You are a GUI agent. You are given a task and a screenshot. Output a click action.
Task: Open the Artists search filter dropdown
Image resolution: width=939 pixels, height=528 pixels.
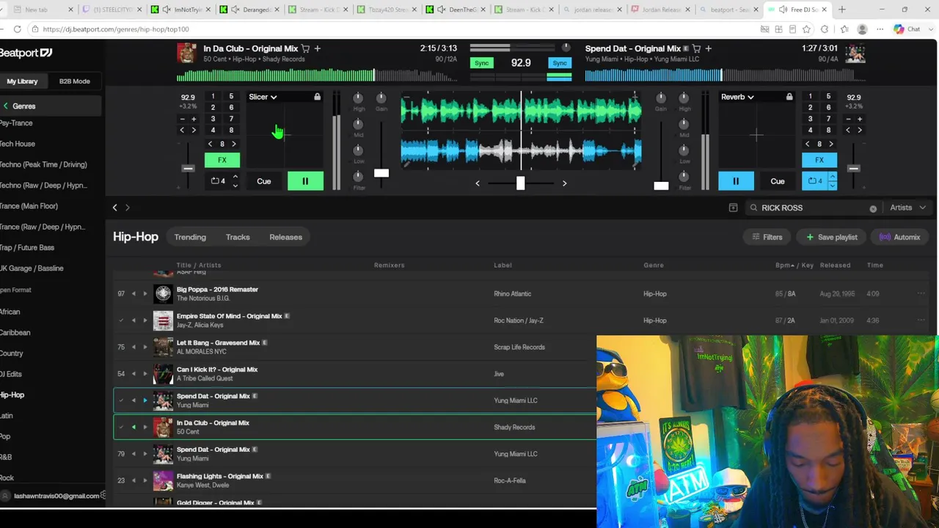[x=907, y=208]
